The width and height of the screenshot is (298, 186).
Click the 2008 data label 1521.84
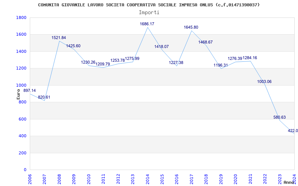coord(59,38)
